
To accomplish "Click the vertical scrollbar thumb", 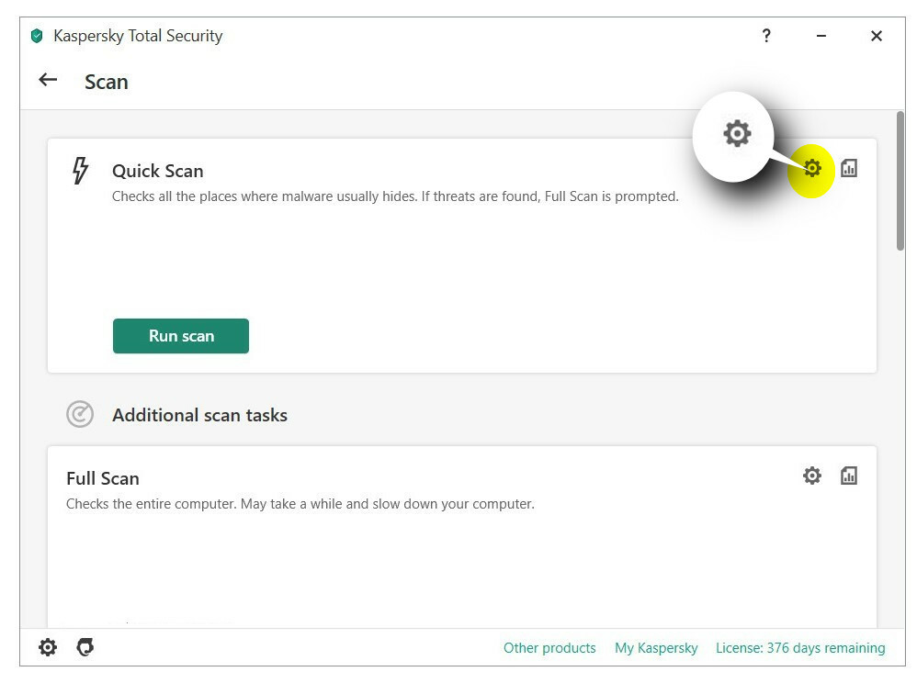I will click(x=900, y=181).
